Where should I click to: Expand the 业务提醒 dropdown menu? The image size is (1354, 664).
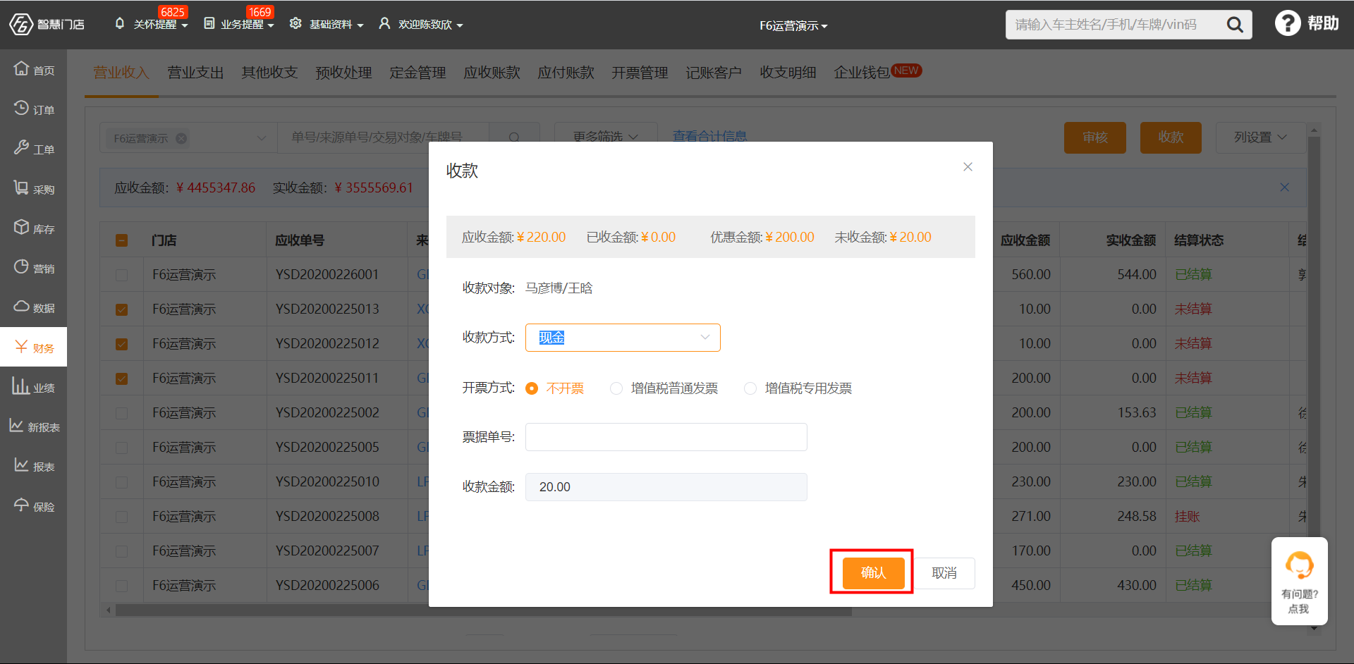click(x=271, y=25)
